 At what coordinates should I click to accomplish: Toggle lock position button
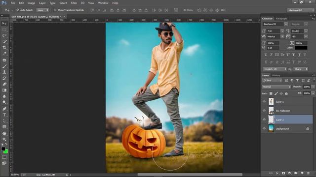click(281, 93)
